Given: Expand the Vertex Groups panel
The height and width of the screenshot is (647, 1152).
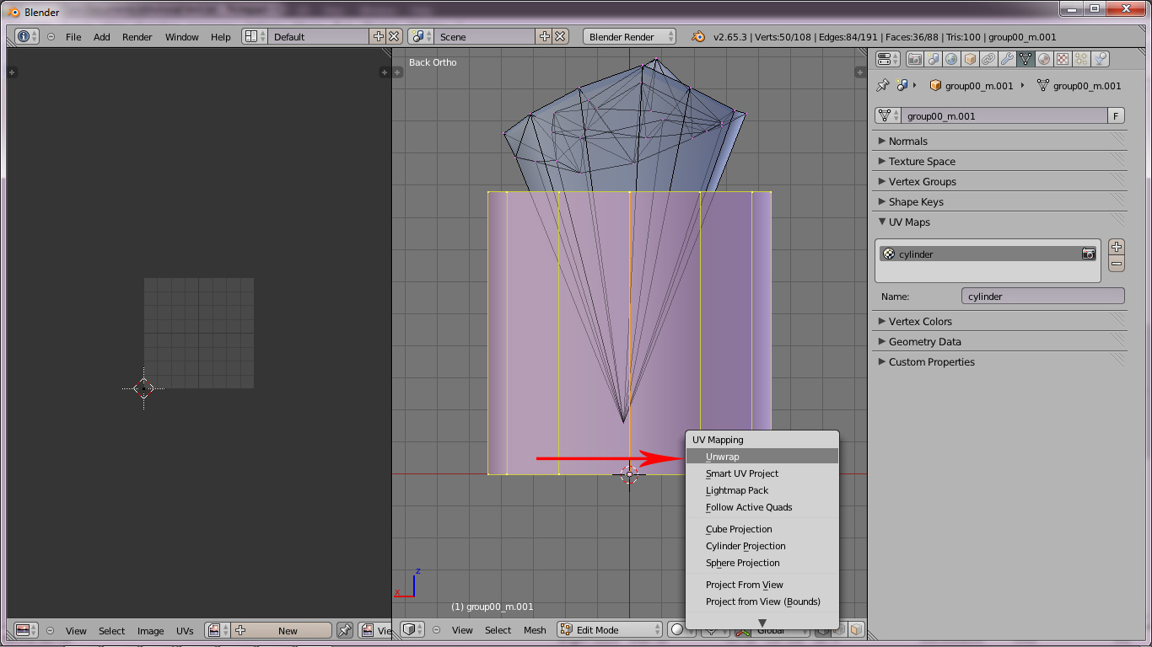Looking at the screenshot, I should point(922,182).
